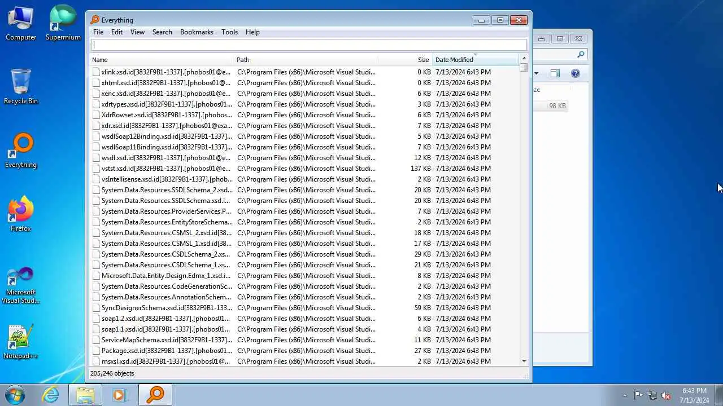Select ServiceMapSchema.xsd file row
Viewport: 723px width, 406px height.
tap(304, 340)
